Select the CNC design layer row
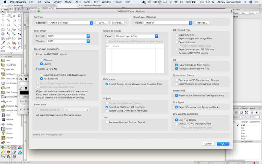262x164 pixels. pos(247,125)
